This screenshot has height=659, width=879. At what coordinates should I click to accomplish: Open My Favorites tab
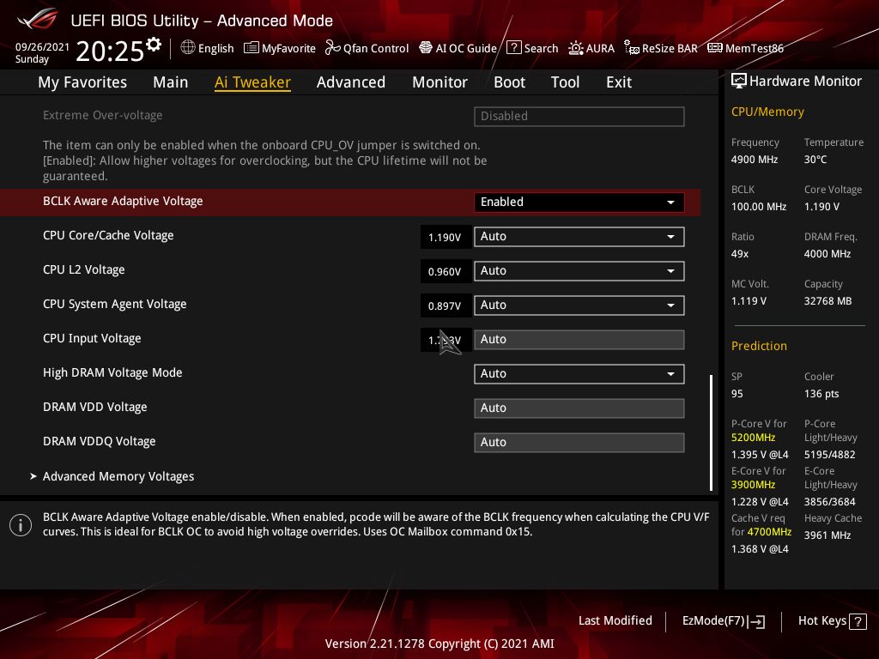coord(82,82)
